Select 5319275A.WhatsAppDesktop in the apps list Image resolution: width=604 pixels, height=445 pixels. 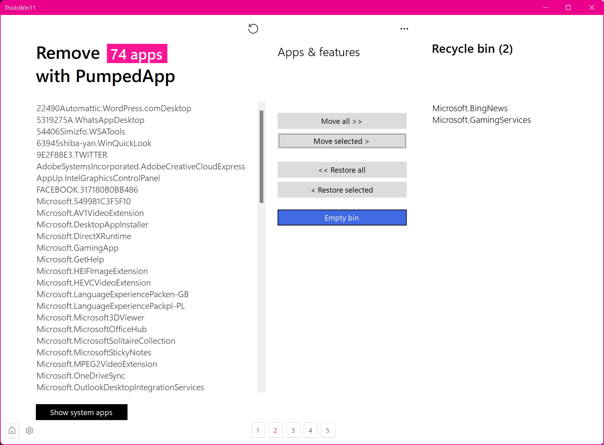(x=90, y=120)
